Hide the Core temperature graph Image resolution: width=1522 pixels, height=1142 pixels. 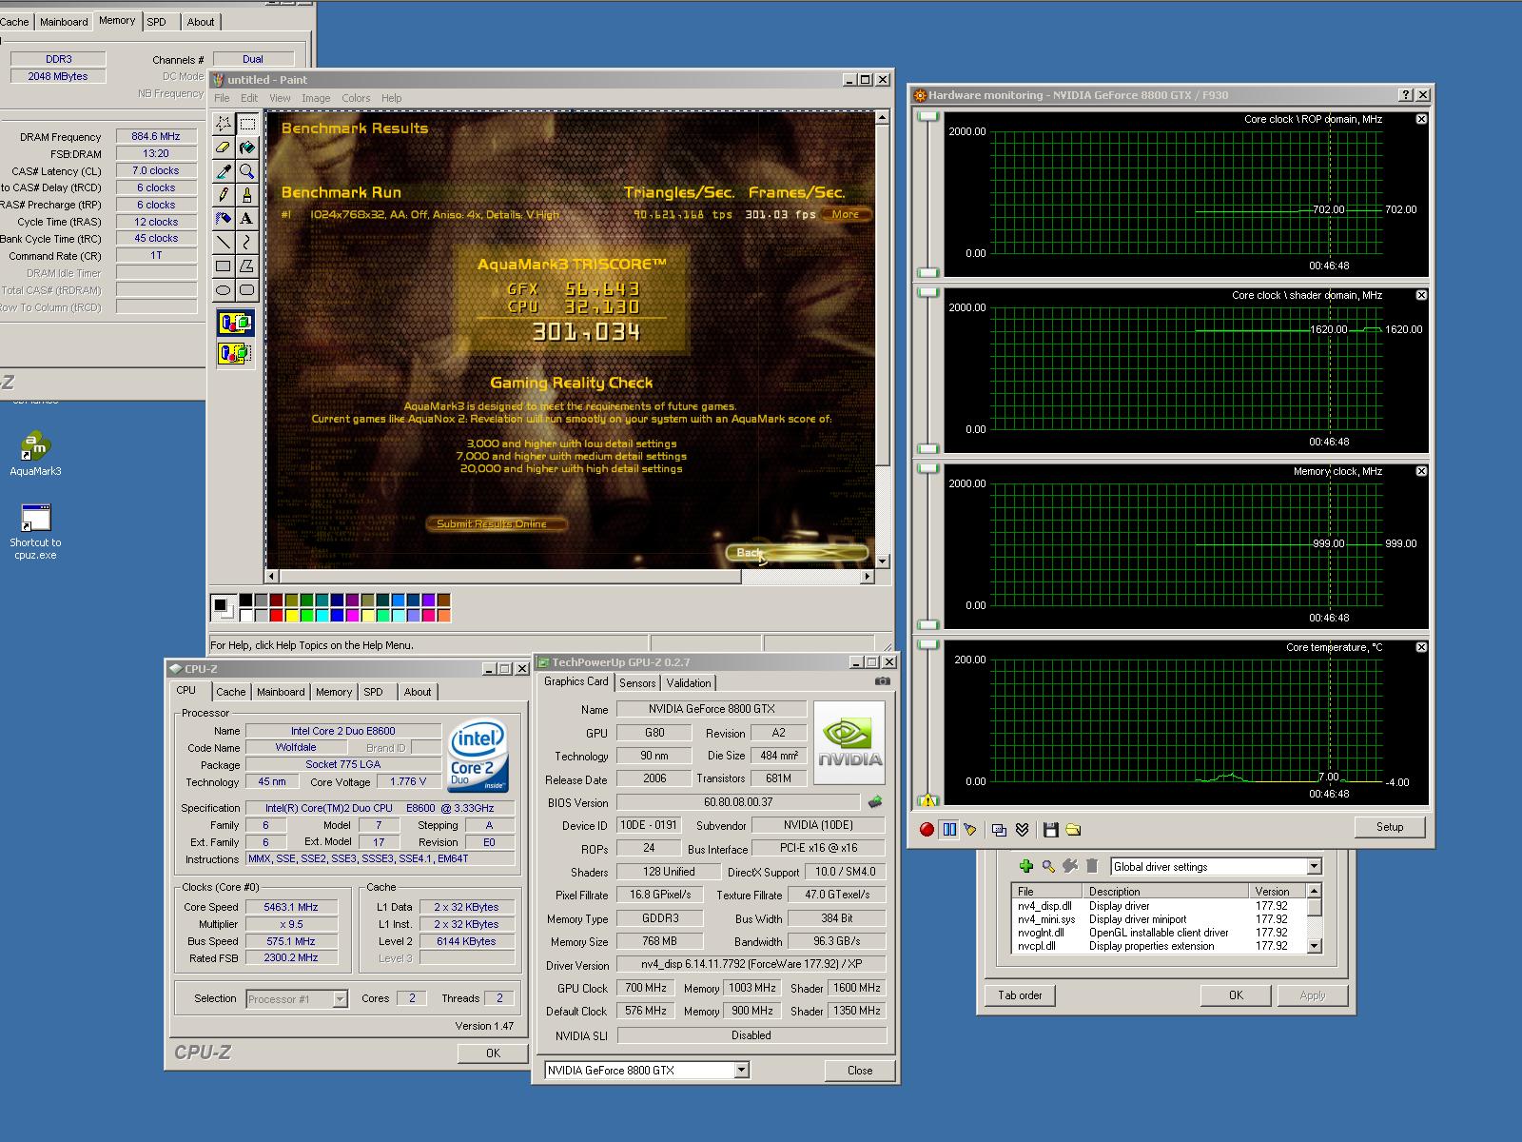tap(1421, 647)
